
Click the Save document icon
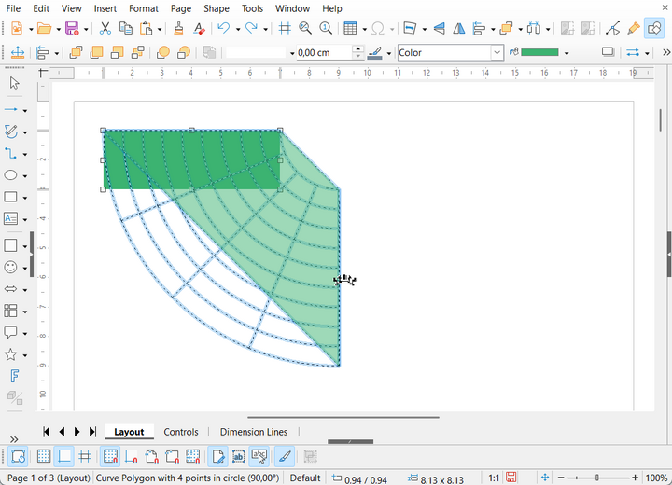pyautogui.click(x=73, y=29)
